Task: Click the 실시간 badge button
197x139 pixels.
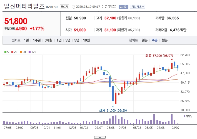Action: 123,7
